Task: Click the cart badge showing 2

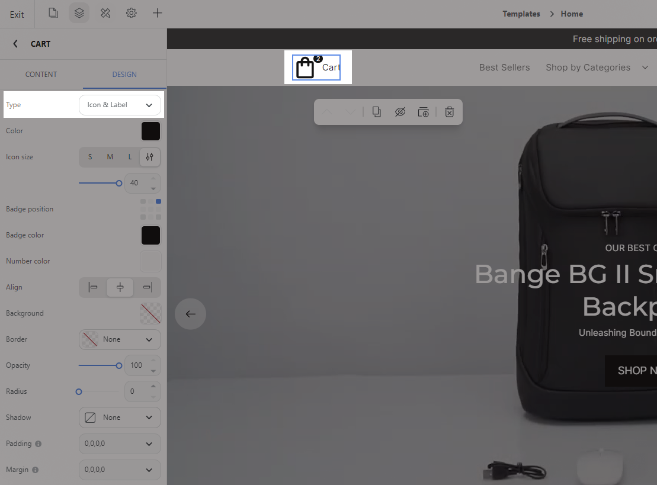Action: click(x=318, y=59)
